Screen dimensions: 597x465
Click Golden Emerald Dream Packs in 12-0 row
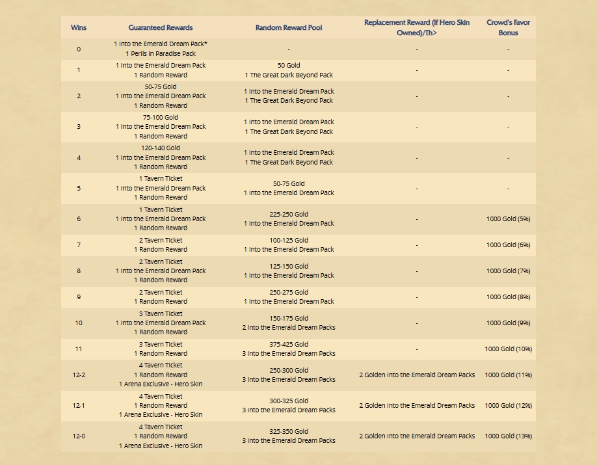coord(416,436)
